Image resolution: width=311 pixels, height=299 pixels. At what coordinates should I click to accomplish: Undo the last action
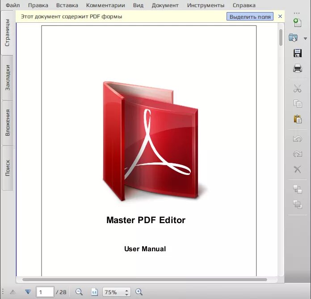click(x=297, y=139)
